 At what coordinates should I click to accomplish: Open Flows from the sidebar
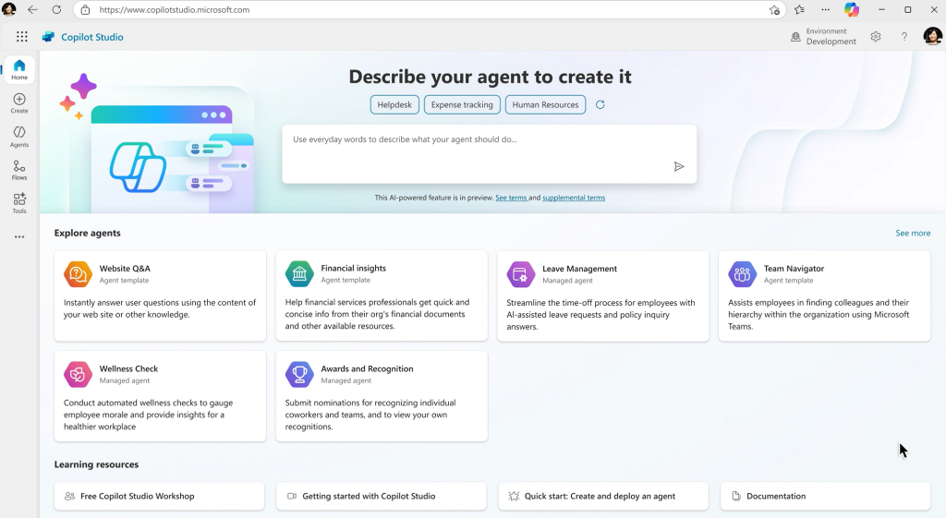(19, 170)
